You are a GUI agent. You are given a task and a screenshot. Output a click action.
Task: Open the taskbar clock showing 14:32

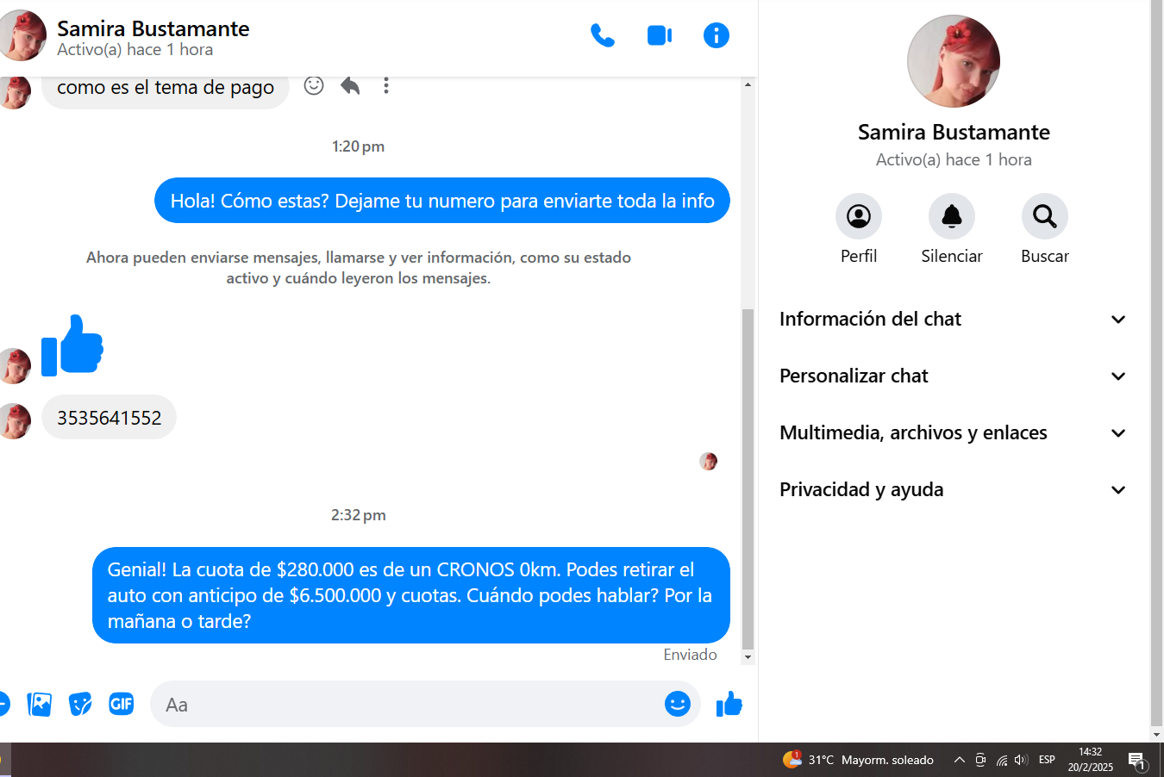click(1091, 760)
